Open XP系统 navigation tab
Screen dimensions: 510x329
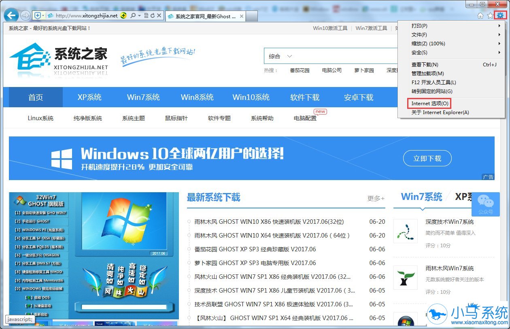click(x=89, y=98)
